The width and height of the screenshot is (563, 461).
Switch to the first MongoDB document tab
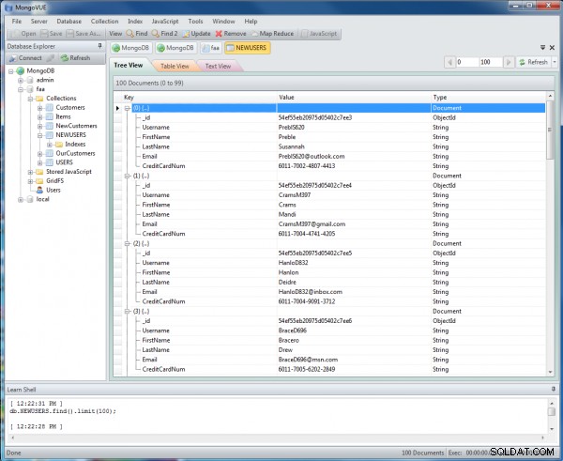click(131, 48)
